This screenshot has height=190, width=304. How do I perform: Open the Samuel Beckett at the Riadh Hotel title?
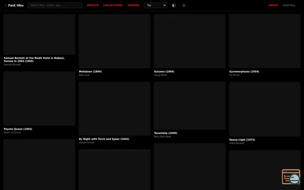pos(34,60)
